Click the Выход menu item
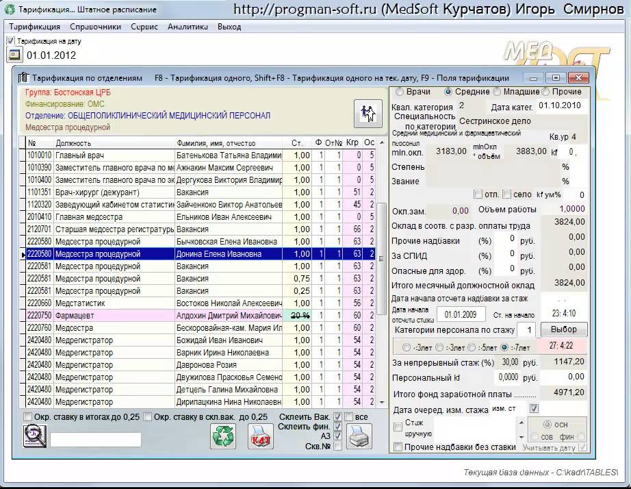631x489 pixels. click(x=229, y=27)
